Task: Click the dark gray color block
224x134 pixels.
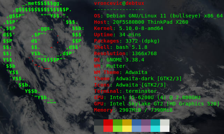Action: pyautogui.click(x=99, y=122)
